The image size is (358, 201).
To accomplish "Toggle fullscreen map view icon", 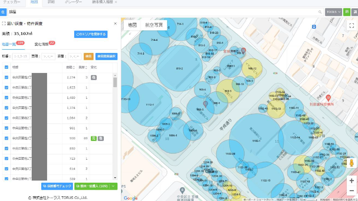I will coord(352,25).
